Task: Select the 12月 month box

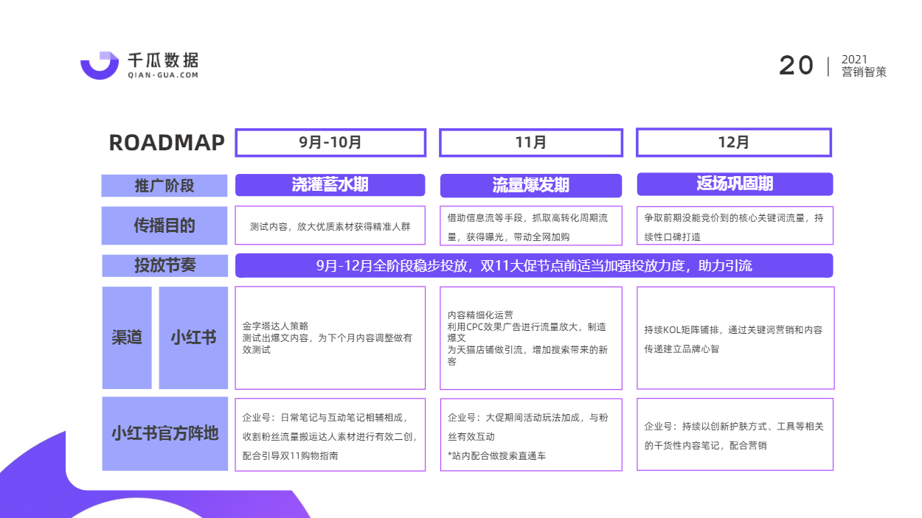Action: [x=734, y=143]
